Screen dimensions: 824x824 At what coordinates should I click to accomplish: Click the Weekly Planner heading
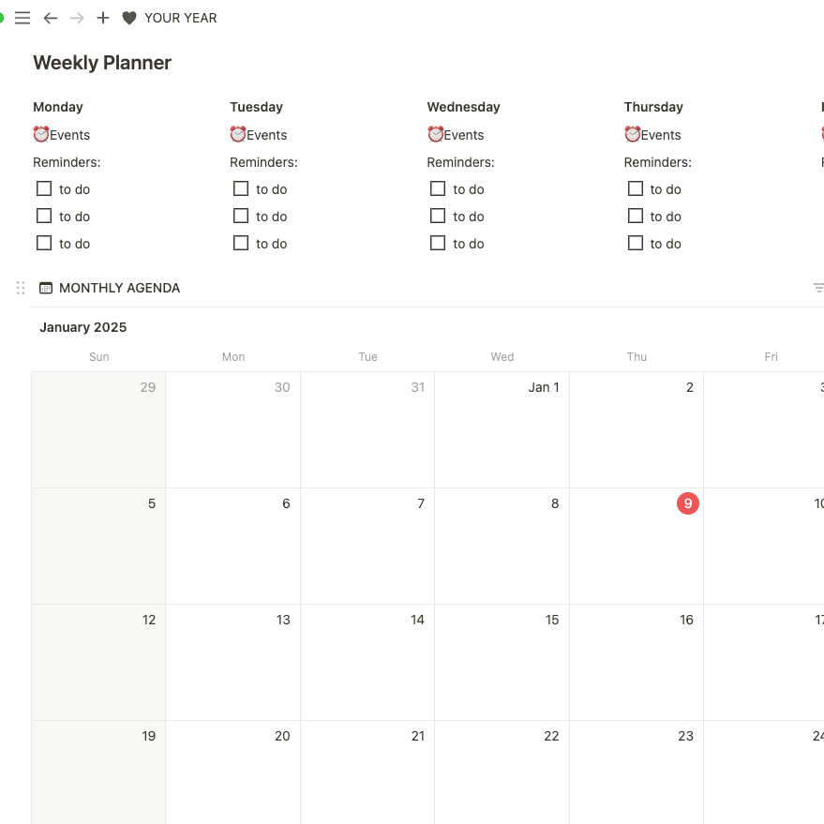(102, 63)
